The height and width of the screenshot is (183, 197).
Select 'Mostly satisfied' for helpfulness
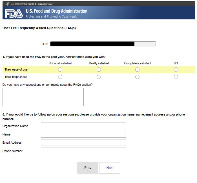pyautogui.click(x=99, y=77)
